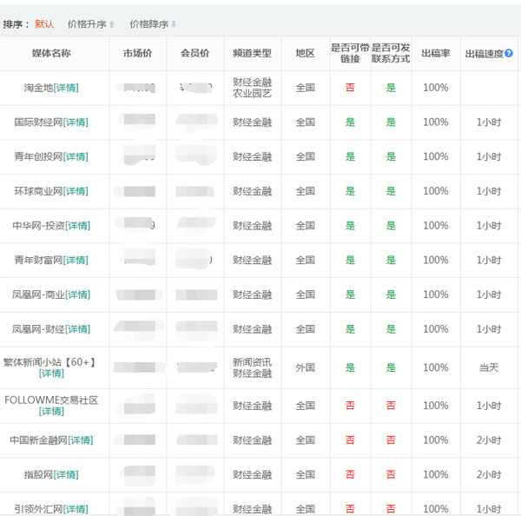521x516 pixels.
Task: Click the 市场价 column header
Action: coord(137,53)
